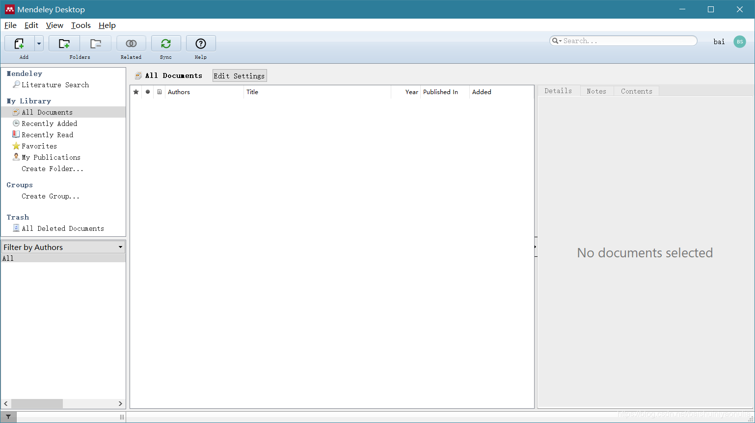The width and height of the screenshot is (755, 423).
Task: Sort by read/unread dot column header
Action: point(148,92)
